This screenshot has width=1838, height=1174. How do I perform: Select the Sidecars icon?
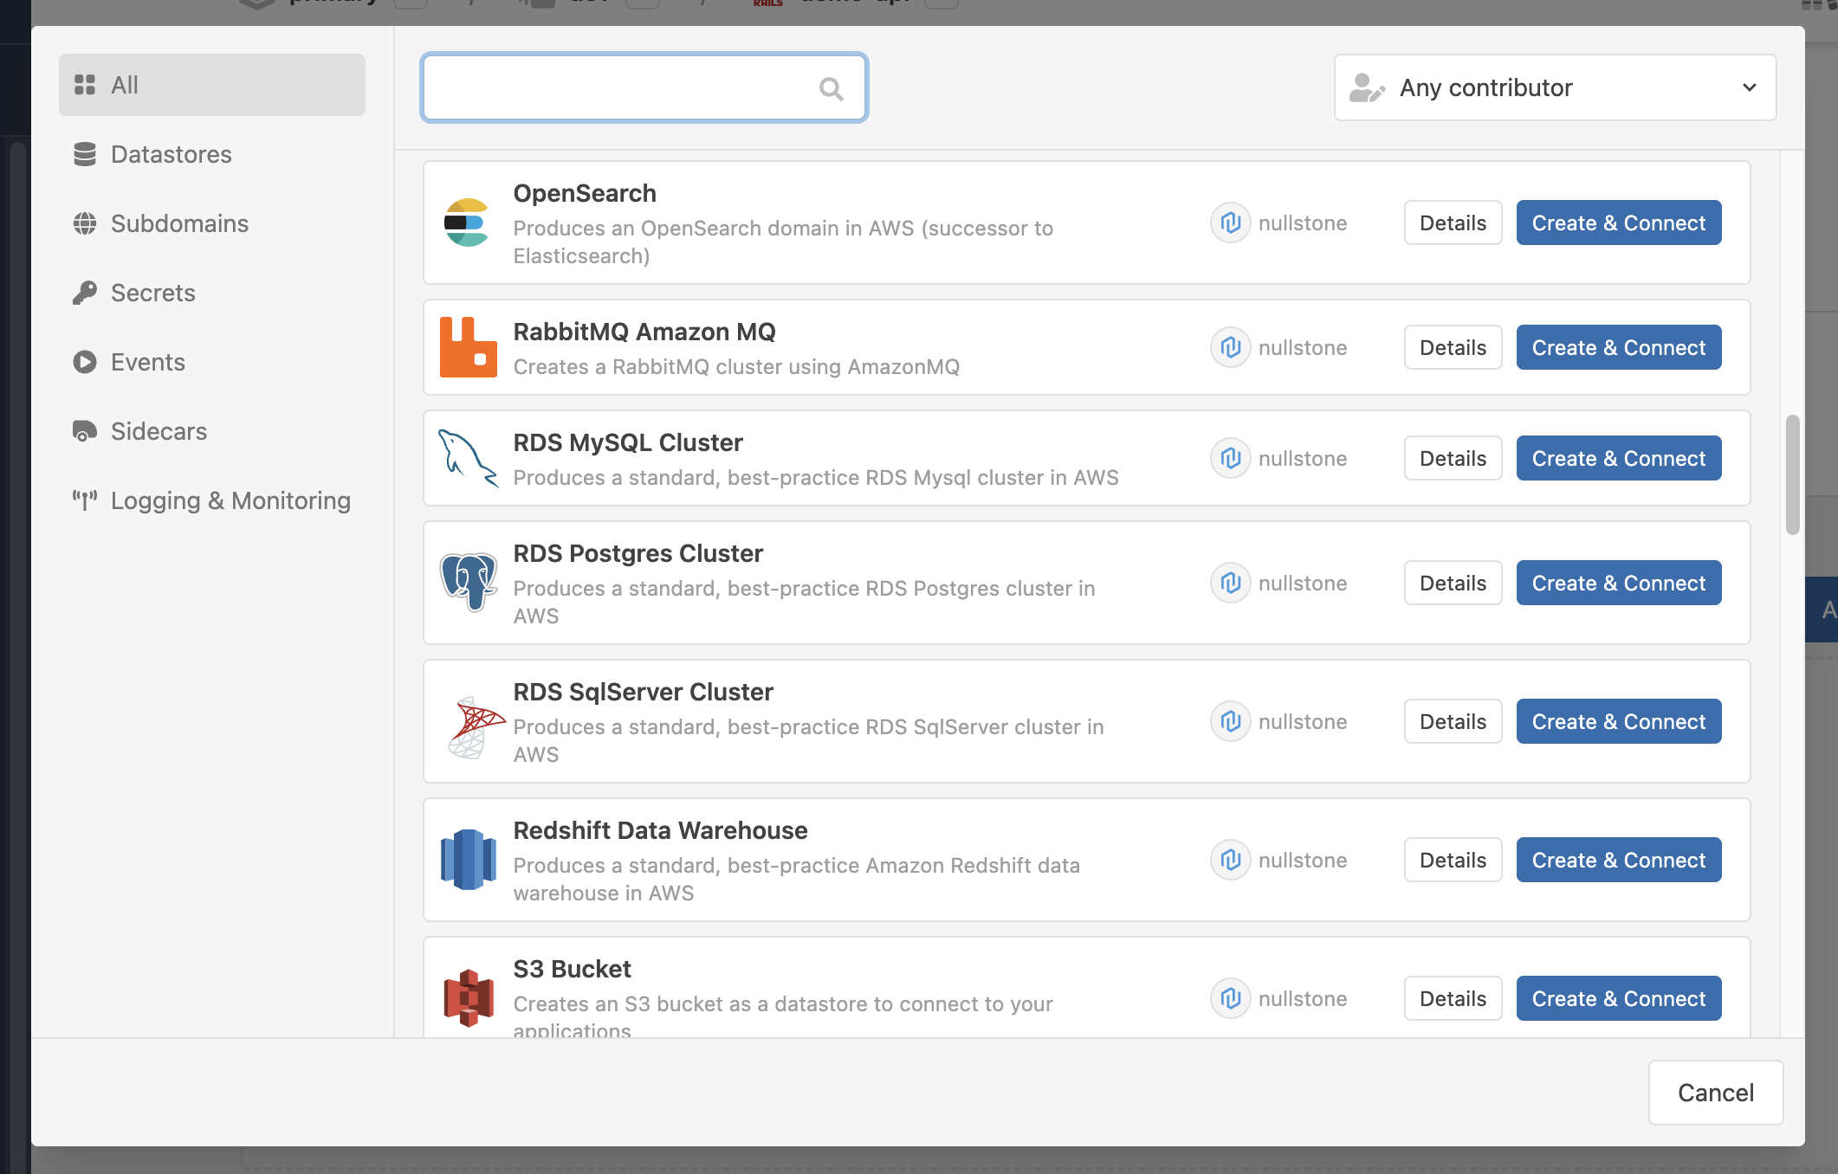click(x=85, y=431)
